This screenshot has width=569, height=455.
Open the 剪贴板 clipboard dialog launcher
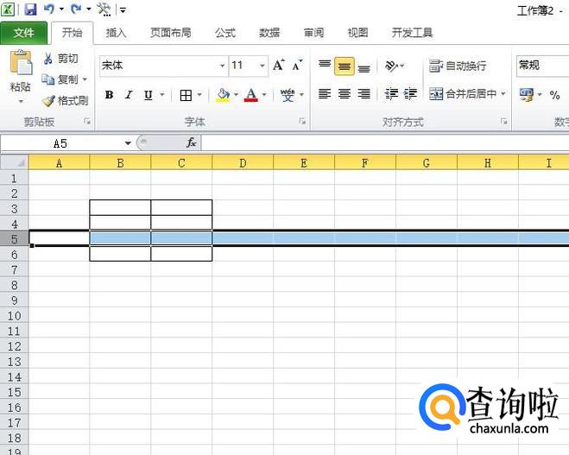87,121
